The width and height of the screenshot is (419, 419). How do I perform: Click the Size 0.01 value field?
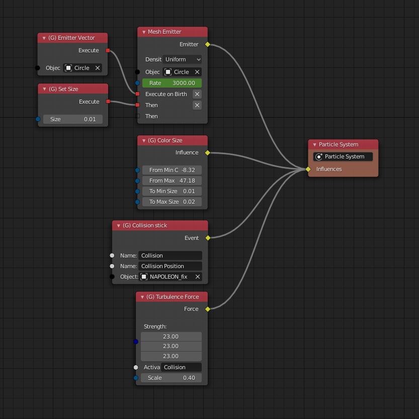(72, 119)
